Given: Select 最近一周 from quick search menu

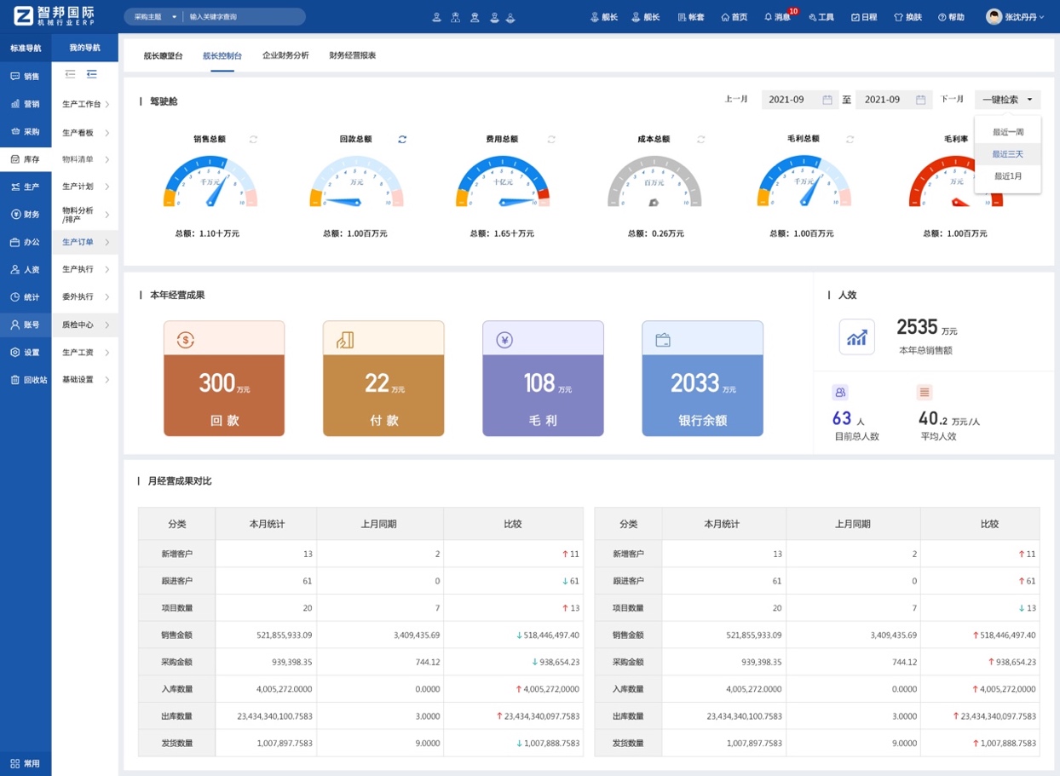Looking at the screenshot, I should [1007, 132].
